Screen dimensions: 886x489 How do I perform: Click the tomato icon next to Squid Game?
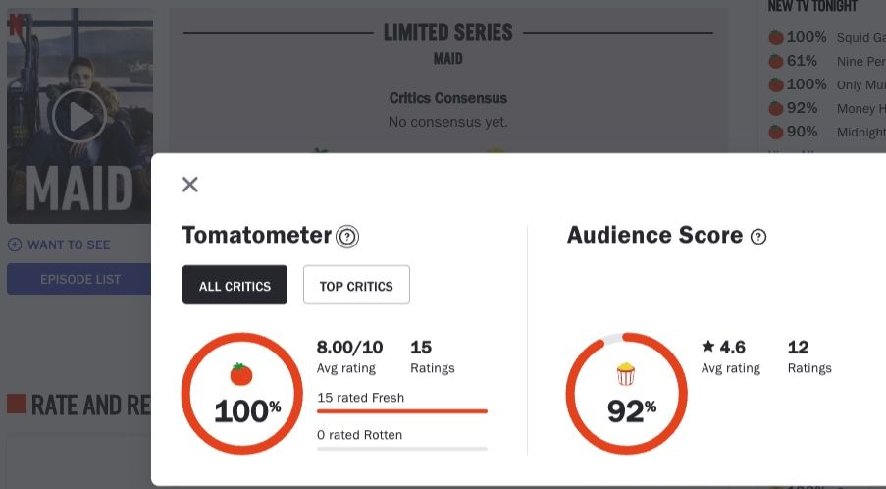776,38
